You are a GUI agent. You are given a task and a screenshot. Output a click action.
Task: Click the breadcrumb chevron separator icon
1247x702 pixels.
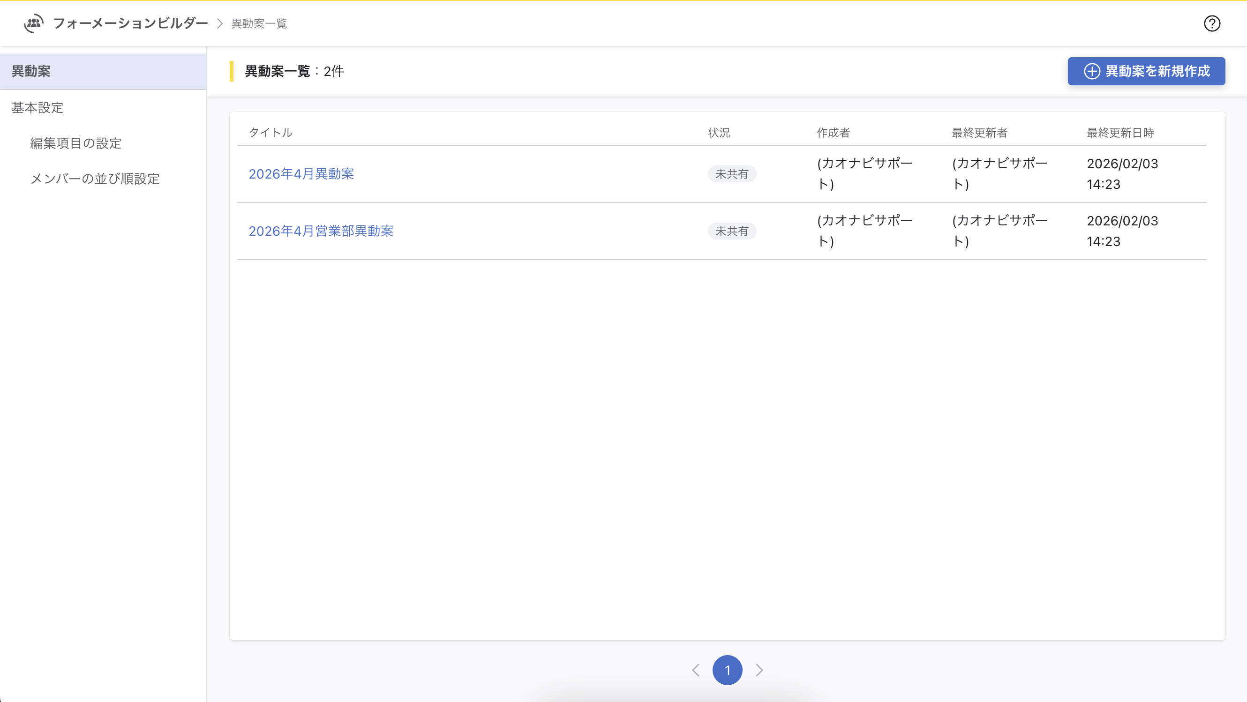point(220,24)
